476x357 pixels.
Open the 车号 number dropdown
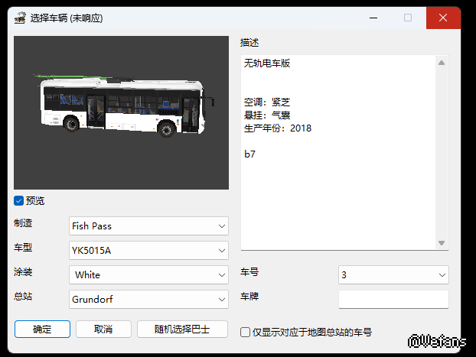393,274
